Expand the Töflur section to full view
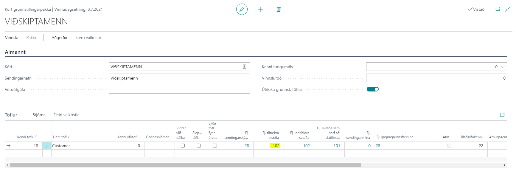Screen dimensions: 516x174 pyautogui.click(x=502, y=115)
